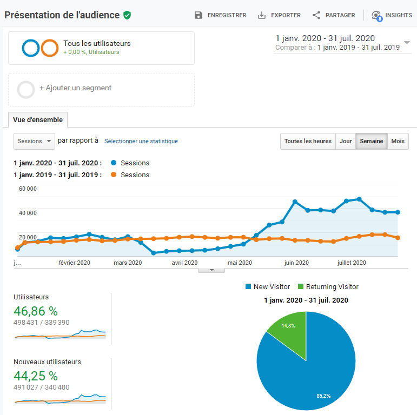
Task: Open the Sessions metric dropdown
Action: pyautogui.click(x=34, y=141)
